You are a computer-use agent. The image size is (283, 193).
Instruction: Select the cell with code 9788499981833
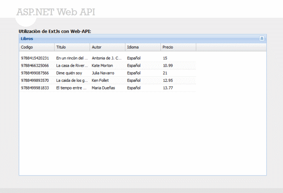coord(35,88)
